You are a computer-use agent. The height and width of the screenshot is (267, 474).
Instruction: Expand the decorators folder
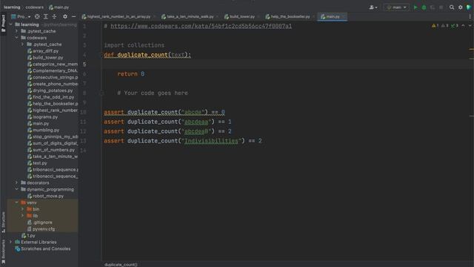16,183
